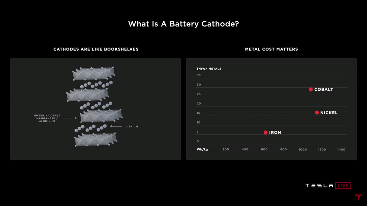367x206 pixels.
Task: Click the arrow pointing from the LITHIUM label
Action: click(116, 126)
